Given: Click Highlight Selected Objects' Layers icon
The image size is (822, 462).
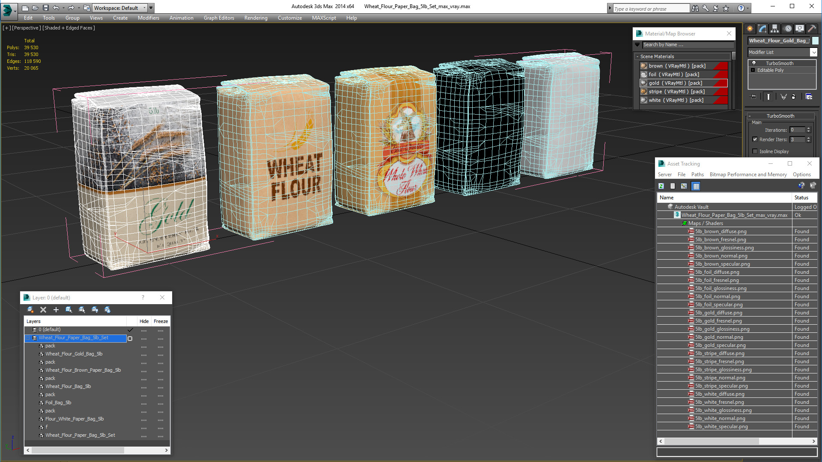Looking at the screenshot, I should (x=82, y=310).
